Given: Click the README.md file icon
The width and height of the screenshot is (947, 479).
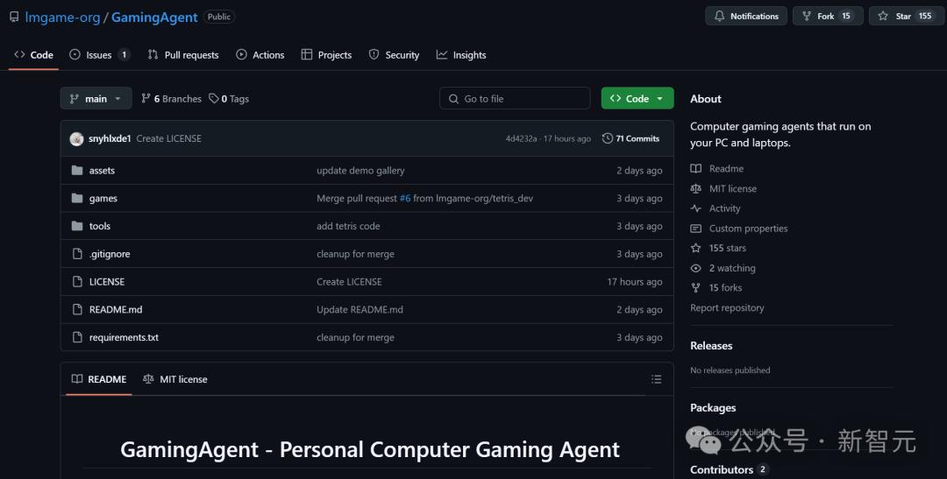Looking at the screenshot, I should click(x=77, y=309).
